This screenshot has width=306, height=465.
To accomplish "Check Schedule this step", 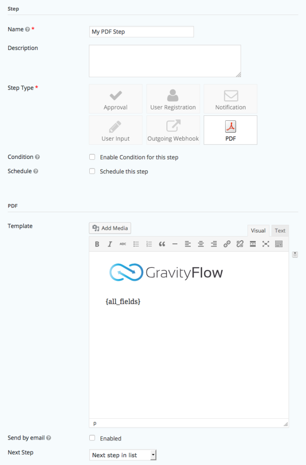I will click(92, 171).
